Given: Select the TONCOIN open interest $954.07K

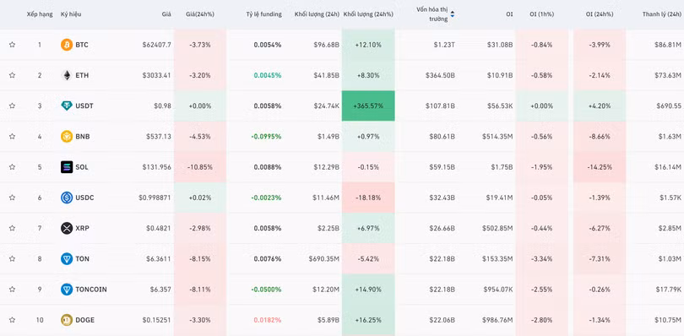Looking at the screenshot, I should tap(498, 289).
